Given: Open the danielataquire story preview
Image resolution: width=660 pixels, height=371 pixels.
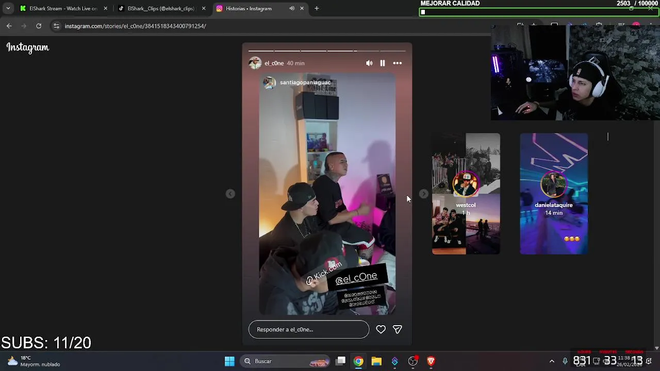Looking at the screenshot, I should pyautogui.click(x=554, y=194).
